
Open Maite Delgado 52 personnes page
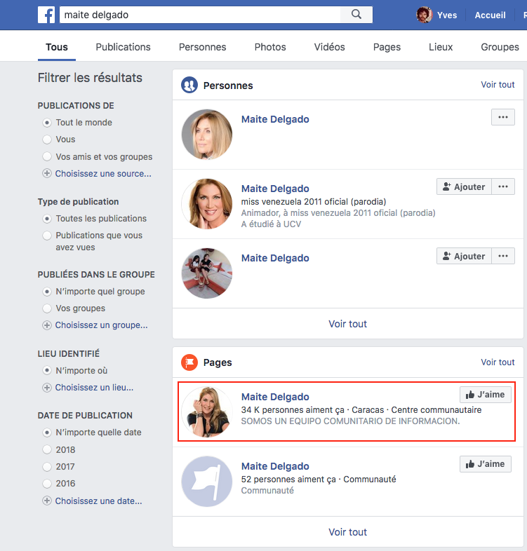click(x=275, y=466)
